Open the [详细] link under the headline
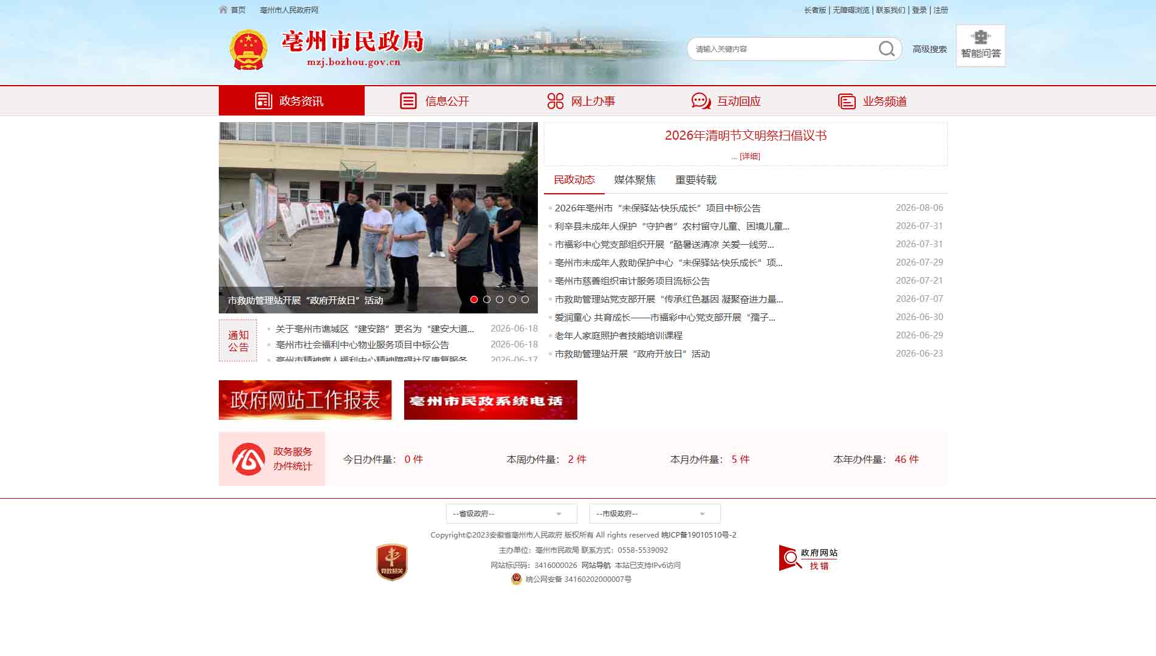Viewport: 1156px width, 656px height. [x=750, y=156]
